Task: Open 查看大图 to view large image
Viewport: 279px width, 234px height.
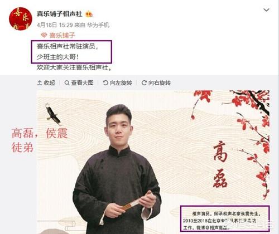Action: [x=79, y=83]
